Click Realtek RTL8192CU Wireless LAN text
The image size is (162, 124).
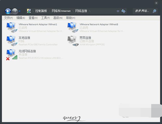point(41,58)
